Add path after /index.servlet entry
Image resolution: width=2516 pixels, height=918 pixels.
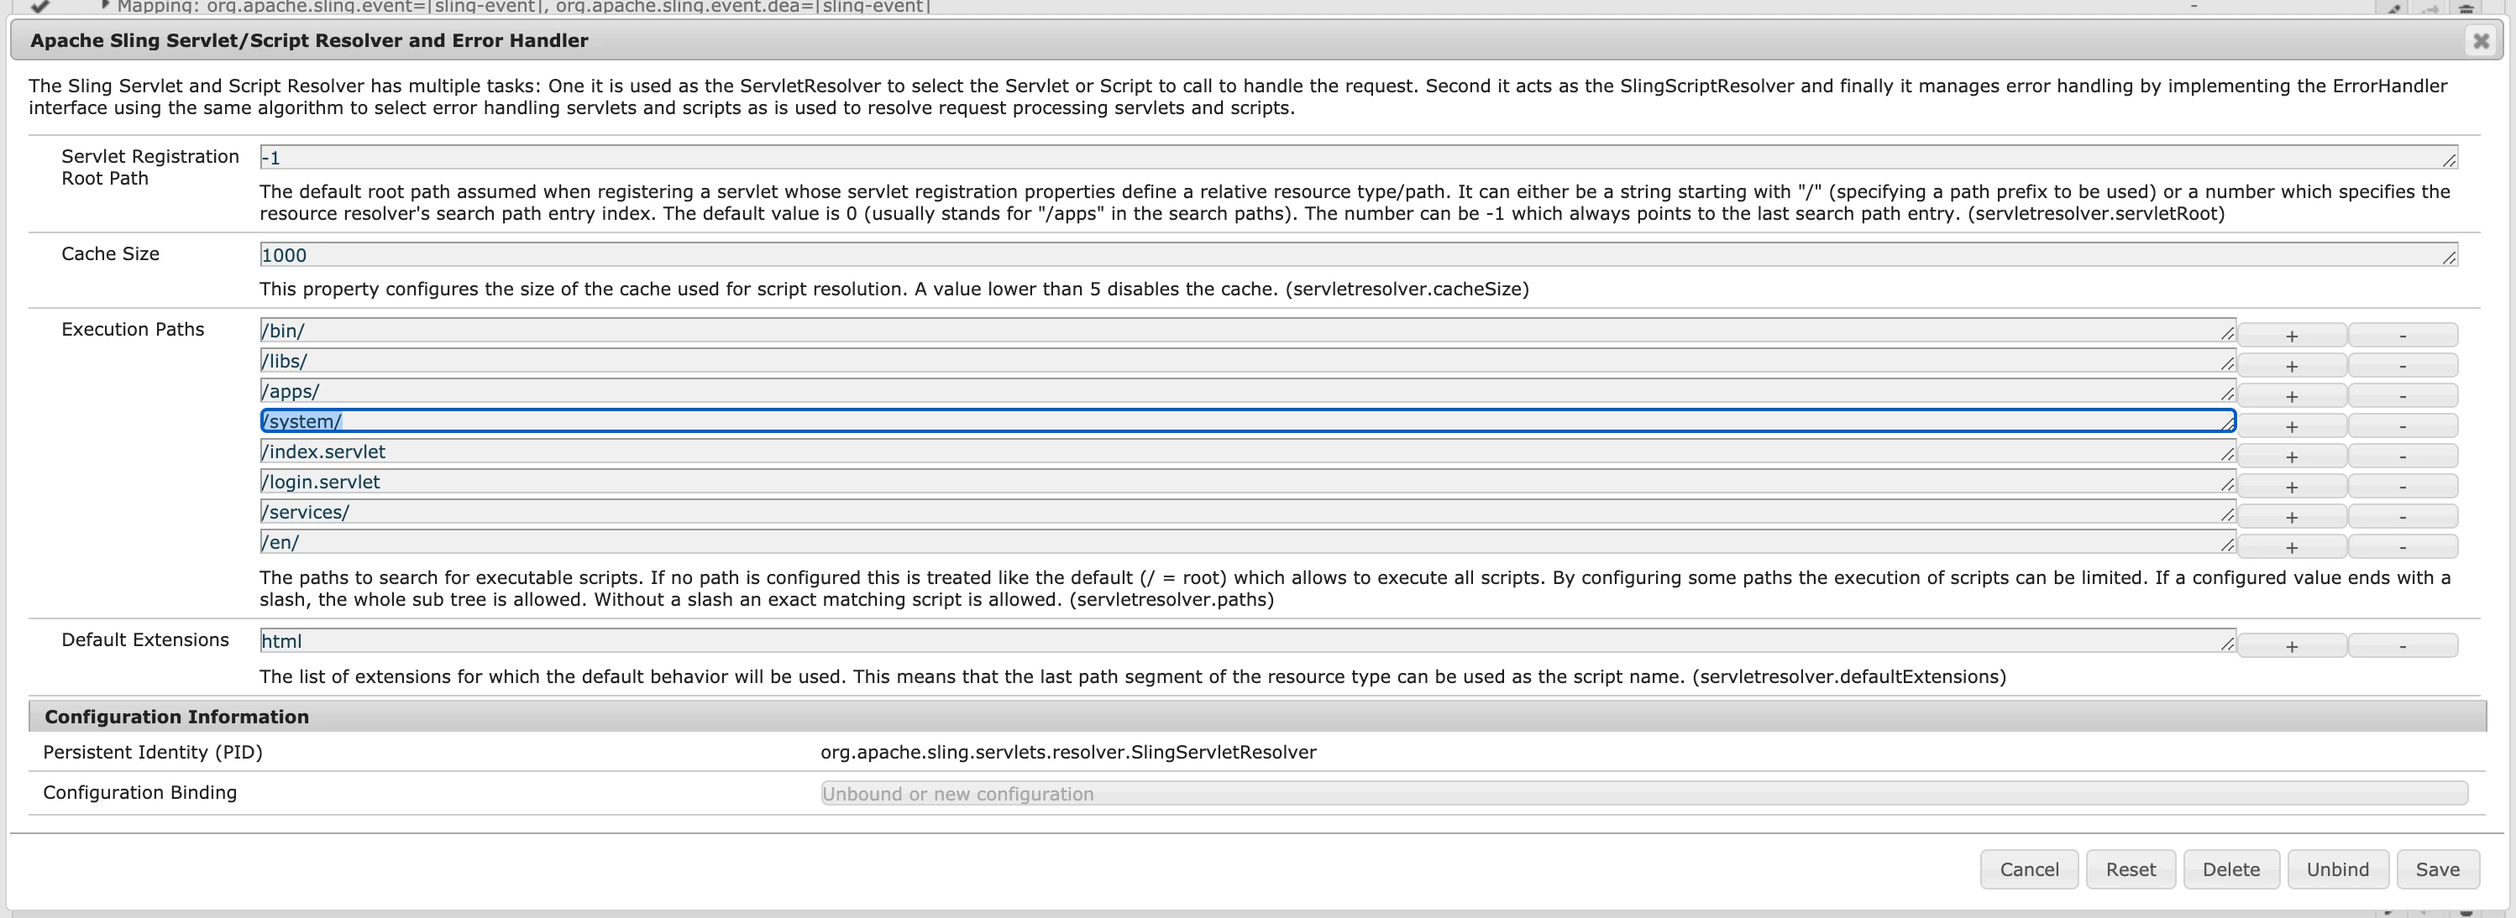(2291, 456)
